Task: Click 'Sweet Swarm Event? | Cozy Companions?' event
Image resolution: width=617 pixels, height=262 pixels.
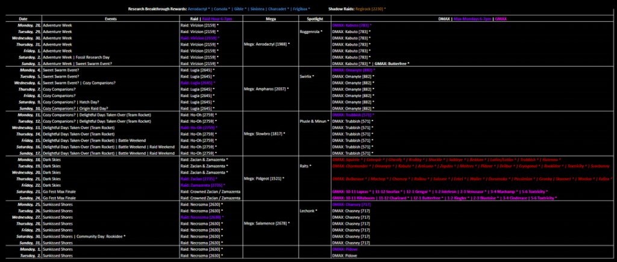Action: pyautogui.click(x=79, y=83)
